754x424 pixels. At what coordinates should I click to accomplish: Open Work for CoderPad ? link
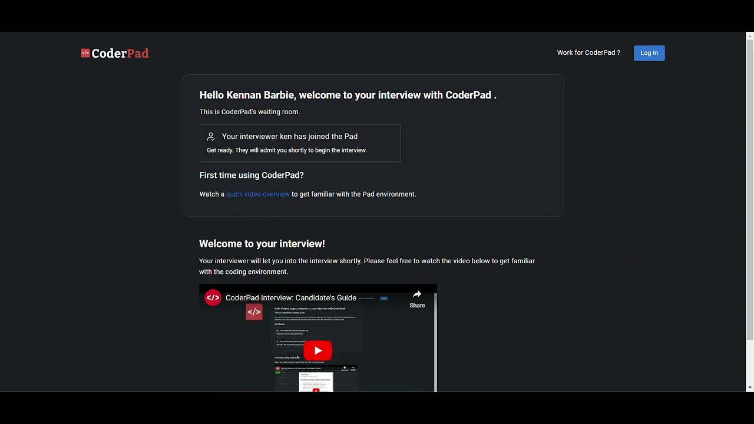(x=588, y=52)
